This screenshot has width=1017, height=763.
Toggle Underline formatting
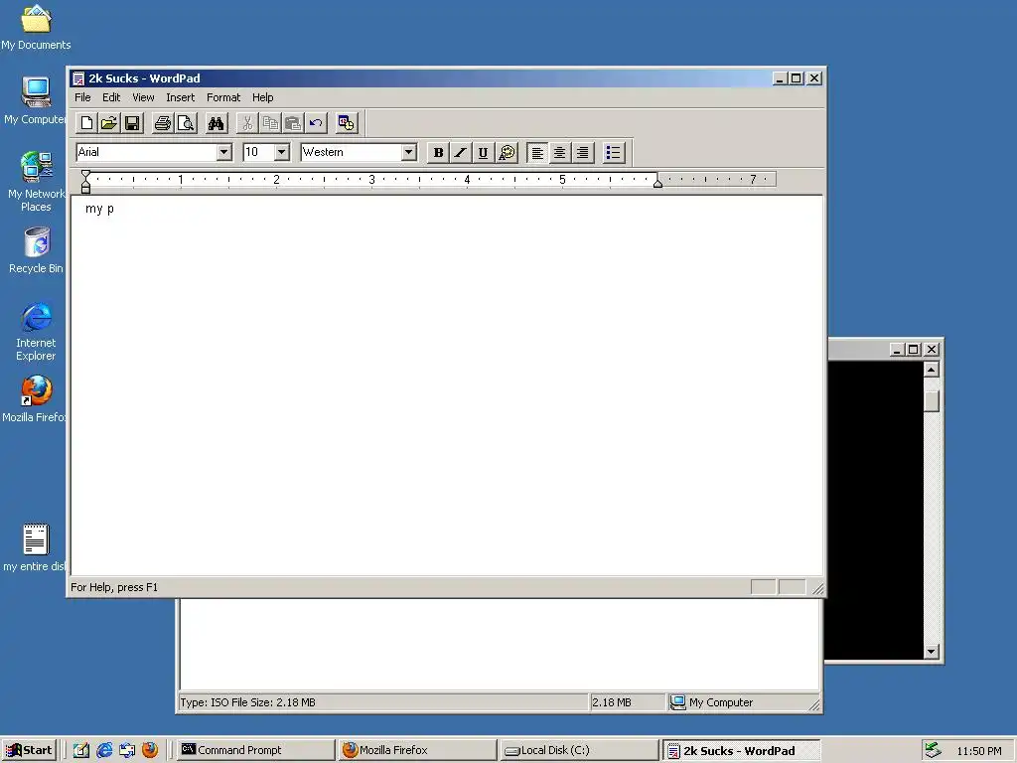[484, 152]
